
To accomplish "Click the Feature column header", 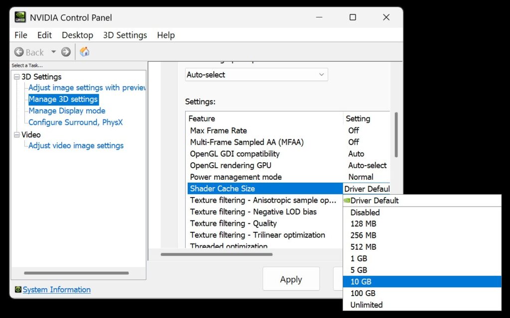I will (265, 118).
